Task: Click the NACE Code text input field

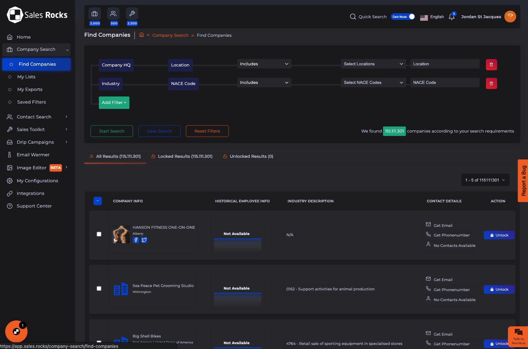Action: 444,82
